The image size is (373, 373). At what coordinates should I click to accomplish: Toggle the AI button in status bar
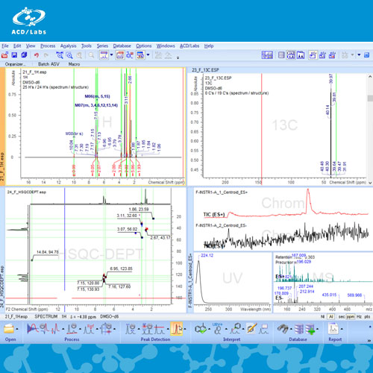pyautogui.click(x=331, y=316)
